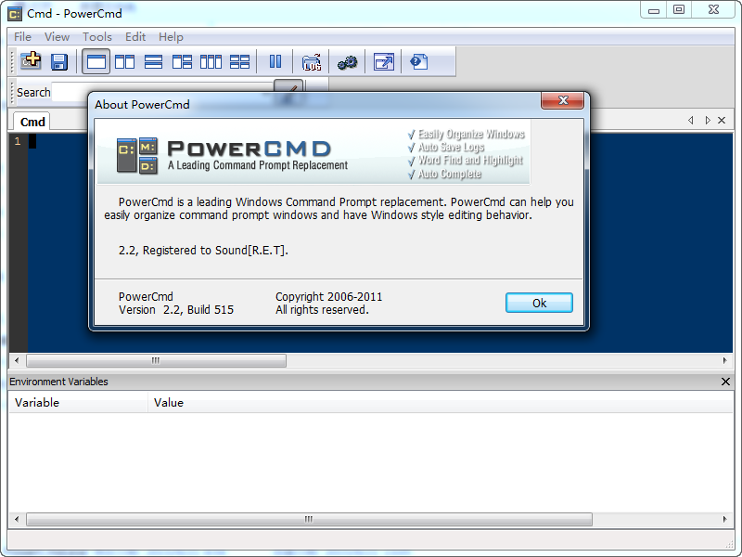Click Environment Variables scrollbar left arrow
Image resolution: width=742 pixels, height=557 pixels.
[17, 519]
